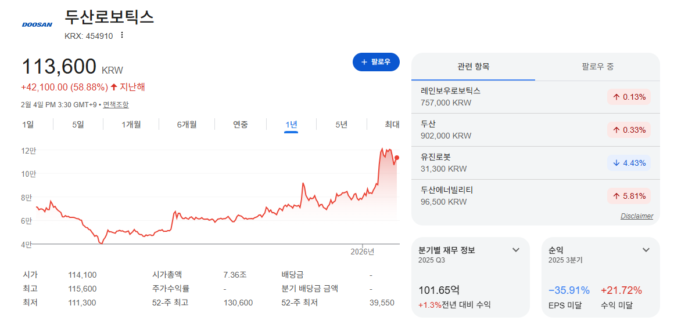Select the 최대 chart range
The width and height of the screenshot is (674, 324).
coord(392,125)
